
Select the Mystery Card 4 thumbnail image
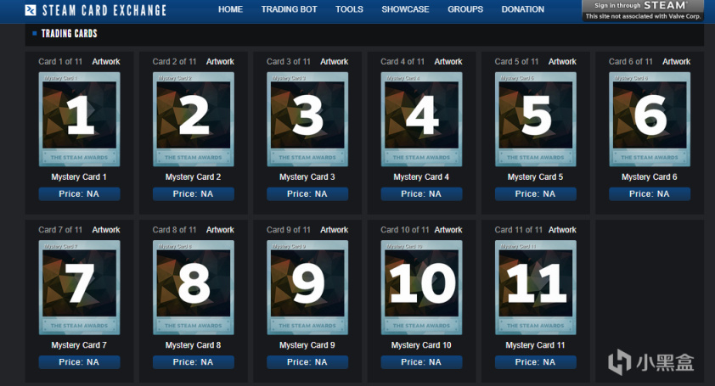click(421, 119)
